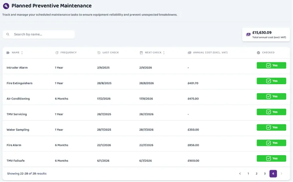
Task: Click the history icon beside Last Check header
Action: (x=99, y=53)
